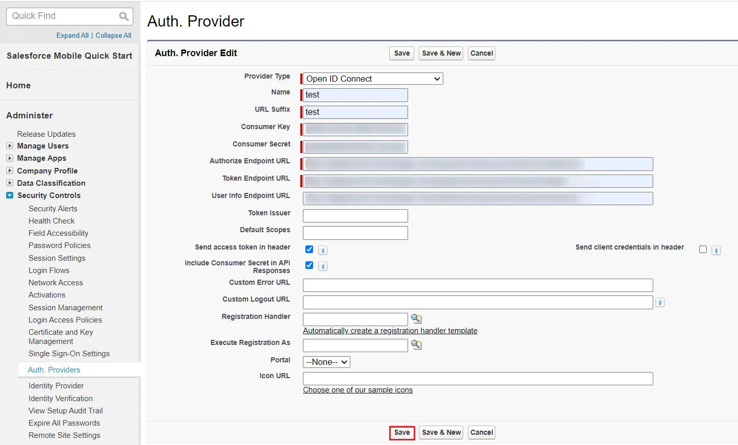Go to Session Settings in sidebar

[57, 258]
